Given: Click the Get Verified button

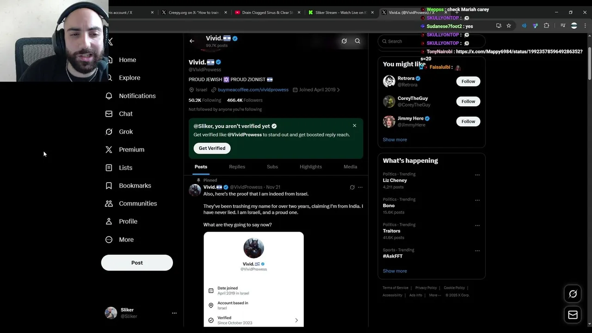Looking at the screenshot, I should point(212,148).
